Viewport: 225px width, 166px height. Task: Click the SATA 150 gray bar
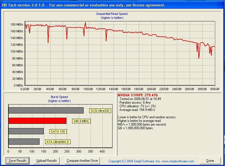pyautogui.click(x=26, y=131)
